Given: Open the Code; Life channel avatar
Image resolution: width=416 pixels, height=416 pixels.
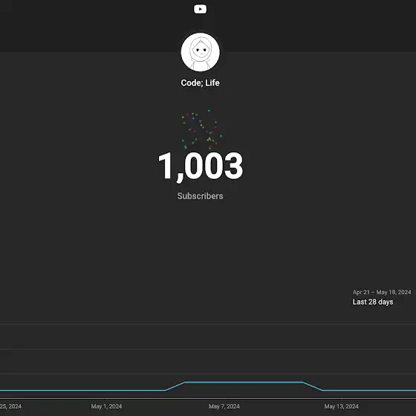Looking at the screenshot, I should click(201, 52).
